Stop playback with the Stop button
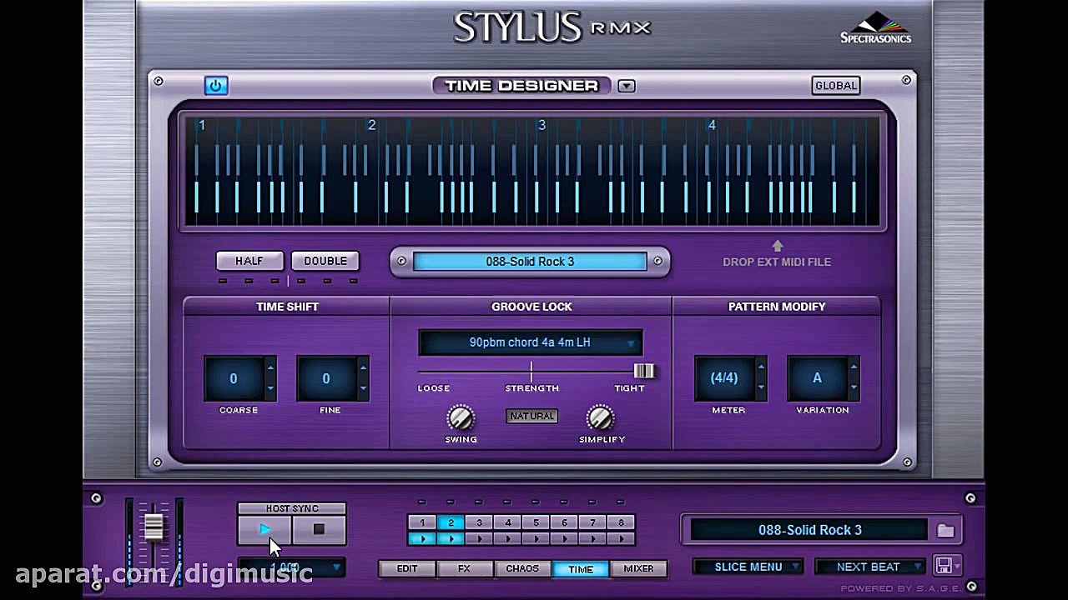Viewport: 1068px width, 600px height. (319, 529)
